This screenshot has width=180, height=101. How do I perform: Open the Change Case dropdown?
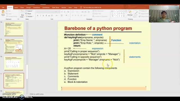point(57,15)
